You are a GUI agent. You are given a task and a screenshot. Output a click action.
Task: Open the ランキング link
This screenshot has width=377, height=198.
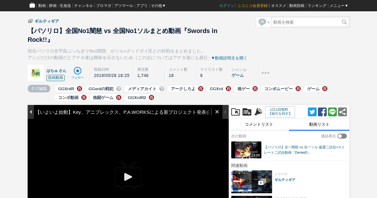(x=317, y=6)
